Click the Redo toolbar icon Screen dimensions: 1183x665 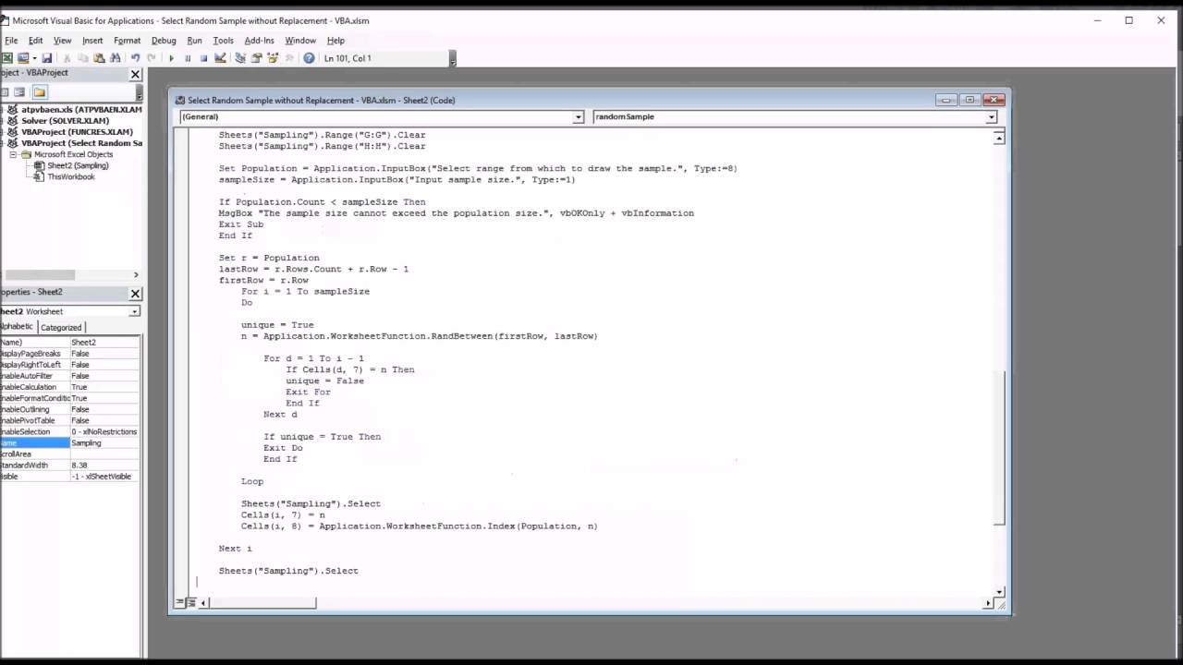(x=152, y=58)
